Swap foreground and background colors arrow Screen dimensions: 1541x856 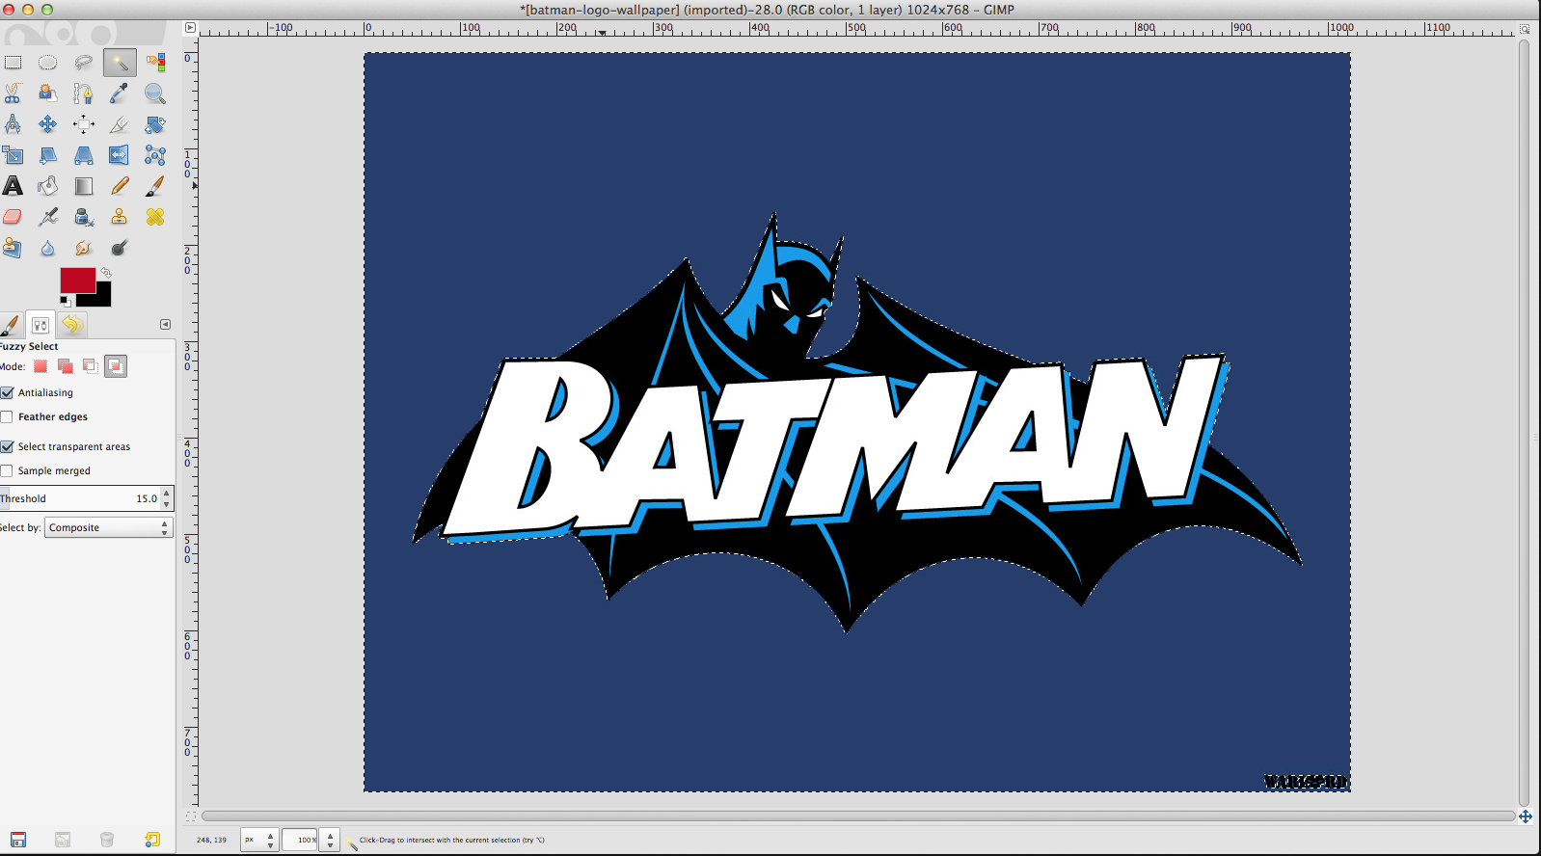(x=106, y=273)
